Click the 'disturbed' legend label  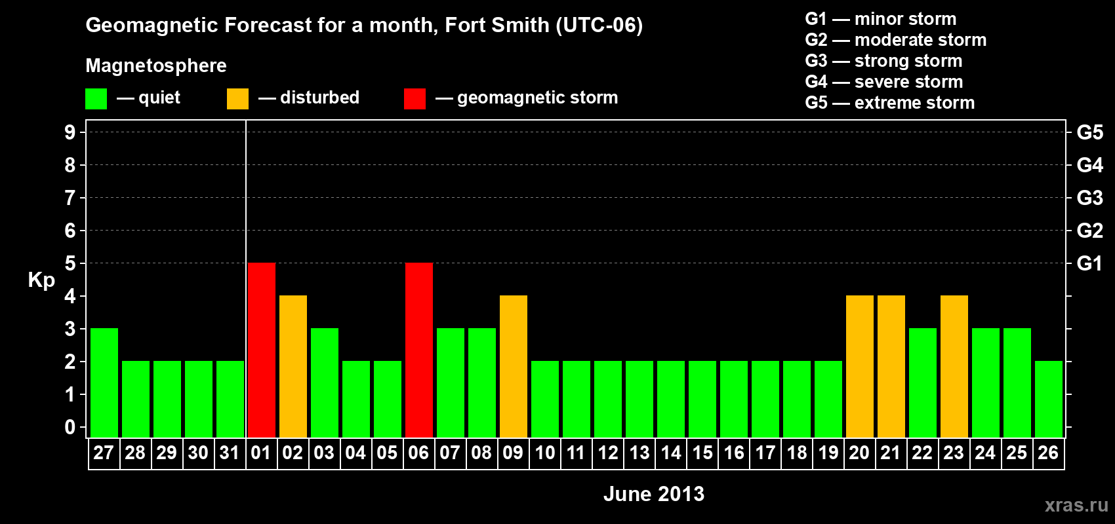point(320,98)
